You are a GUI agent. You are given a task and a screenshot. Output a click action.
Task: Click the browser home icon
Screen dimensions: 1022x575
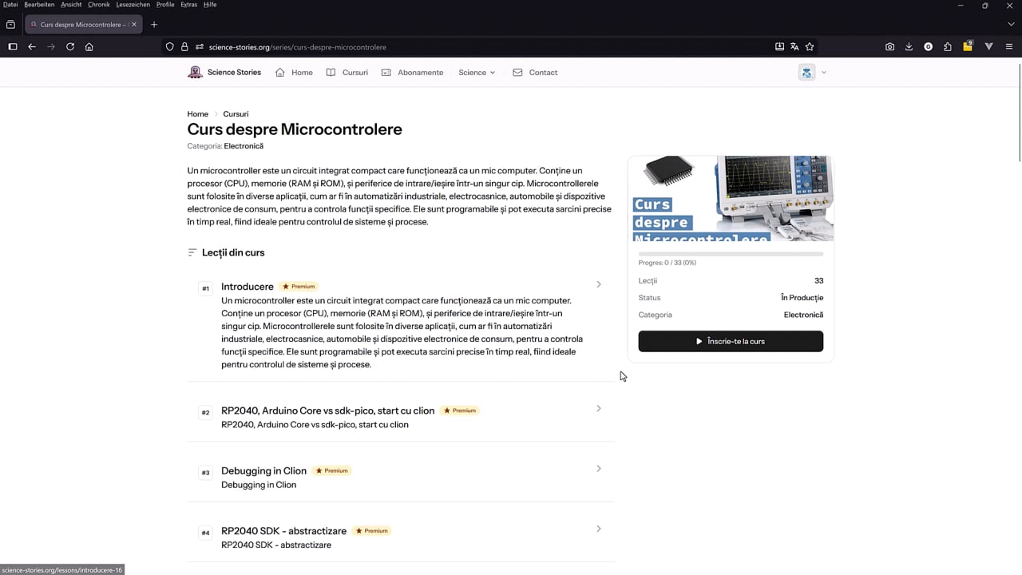(89, 47)
